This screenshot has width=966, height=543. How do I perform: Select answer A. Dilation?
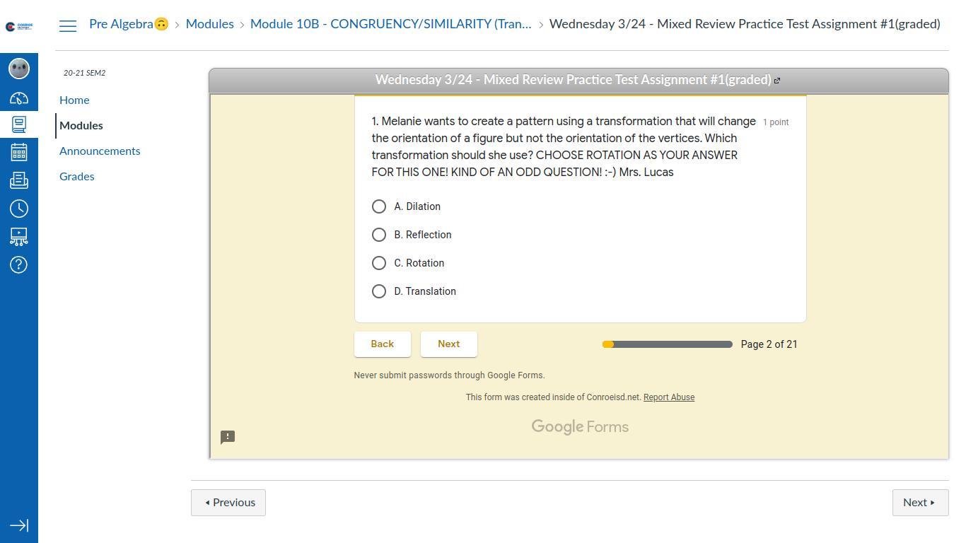coord(379,206)
